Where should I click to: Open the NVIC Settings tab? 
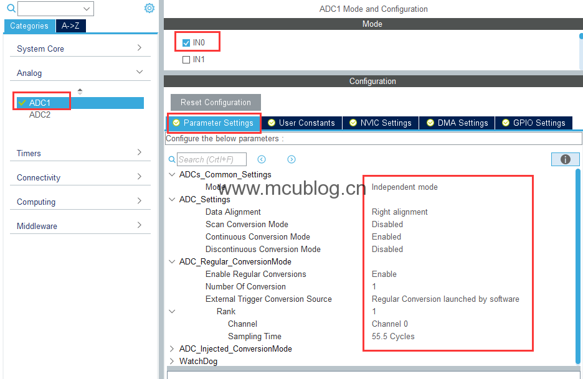click(381, 123)
